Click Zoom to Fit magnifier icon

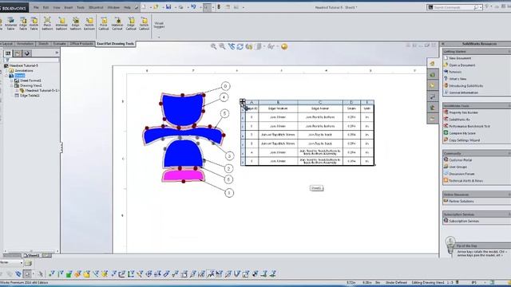pyautogui.click(x=213, y=46)
